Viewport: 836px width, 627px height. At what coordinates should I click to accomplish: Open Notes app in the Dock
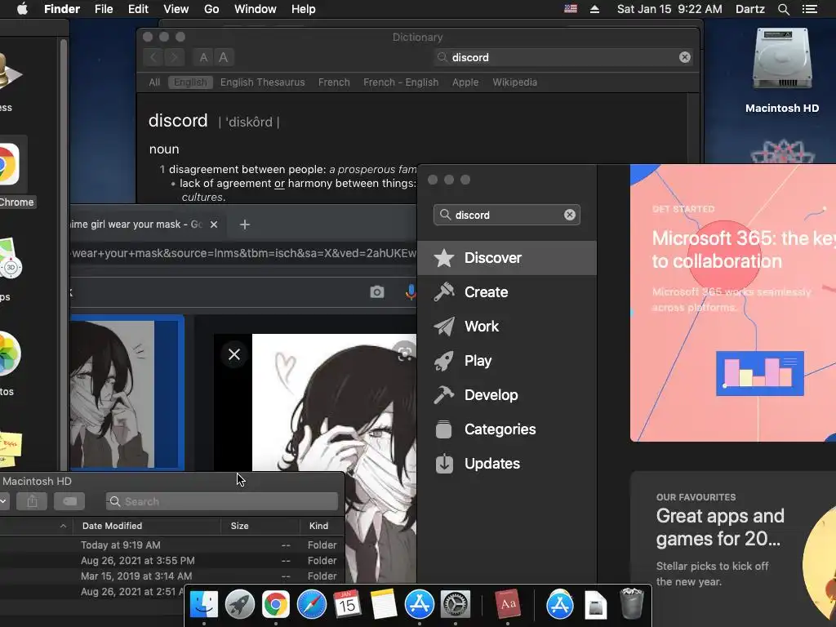384,605
